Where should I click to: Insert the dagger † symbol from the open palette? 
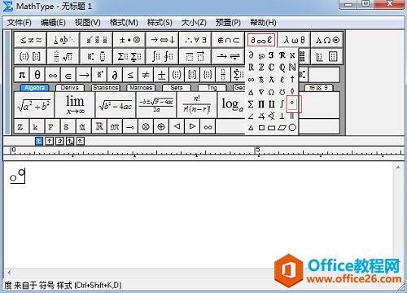click(x=292, y=79)
